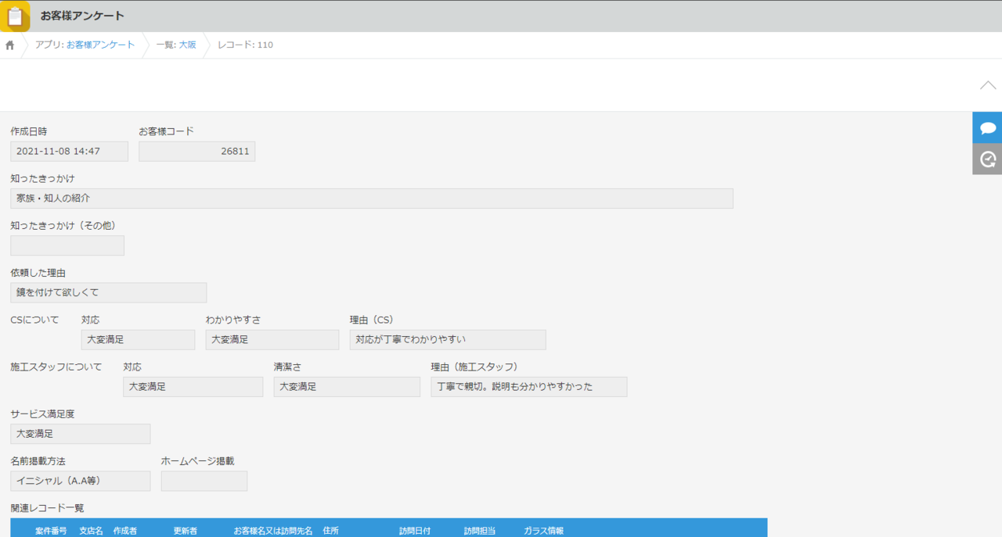
Task: Click the 施工スタッフ 対応 value 大変満足
Action: pos(193,387)
